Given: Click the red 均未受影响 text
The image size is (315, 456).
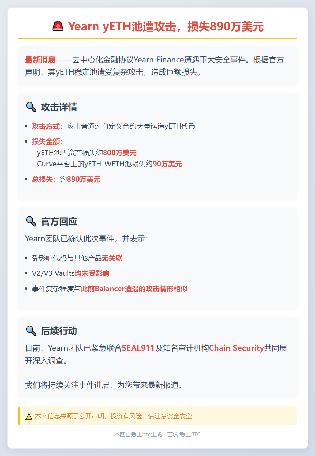Looking at the screenshot, I should (x=92, y=273).
